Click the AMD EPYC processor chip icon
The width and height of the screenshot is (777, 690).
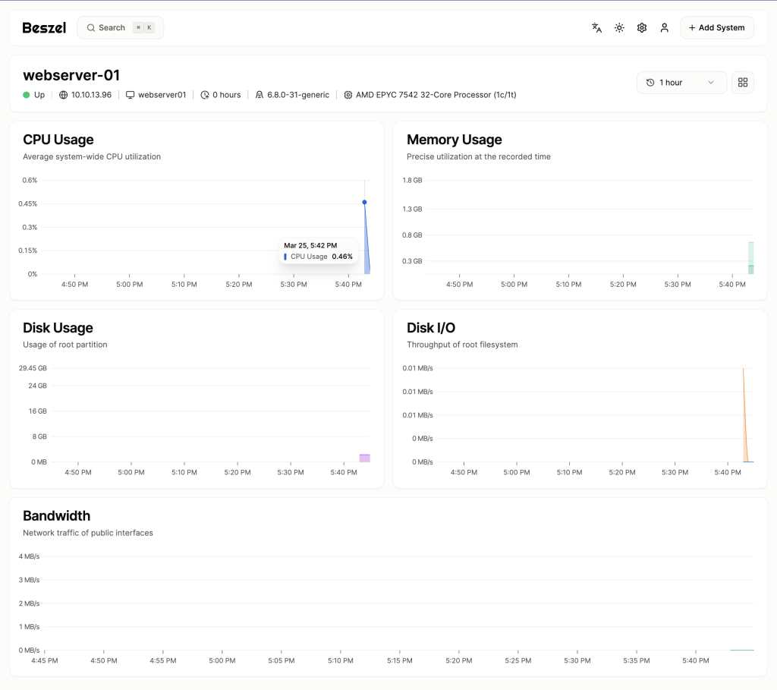(348, 95)
